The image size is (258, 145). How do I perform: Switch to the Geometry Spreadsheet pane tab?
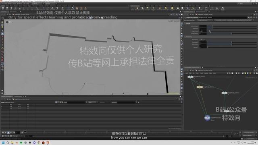[x=6, y=96]
